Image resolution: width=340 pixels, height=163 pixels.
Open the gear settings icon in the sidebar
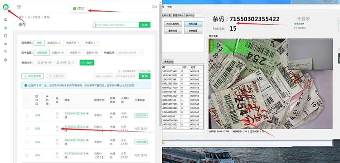5,60
